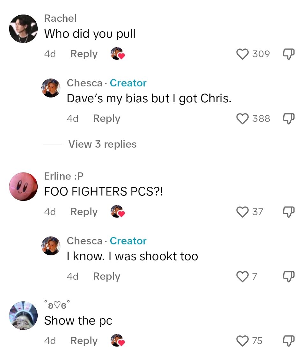Viewport: 306px width, 358px height.
Task: Open bunny-ears avatar of last commenter
Action: pos(23,316)
